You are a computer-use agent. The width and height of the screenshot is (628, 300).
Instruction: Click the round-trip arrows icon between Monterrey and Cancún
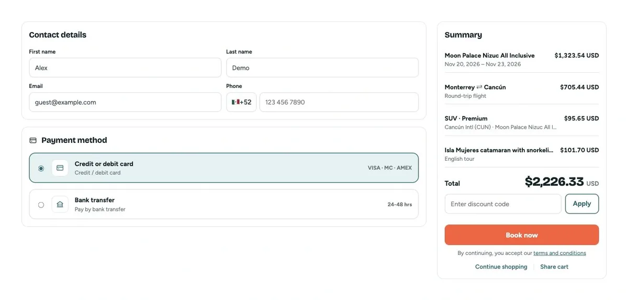coord(479,87)
